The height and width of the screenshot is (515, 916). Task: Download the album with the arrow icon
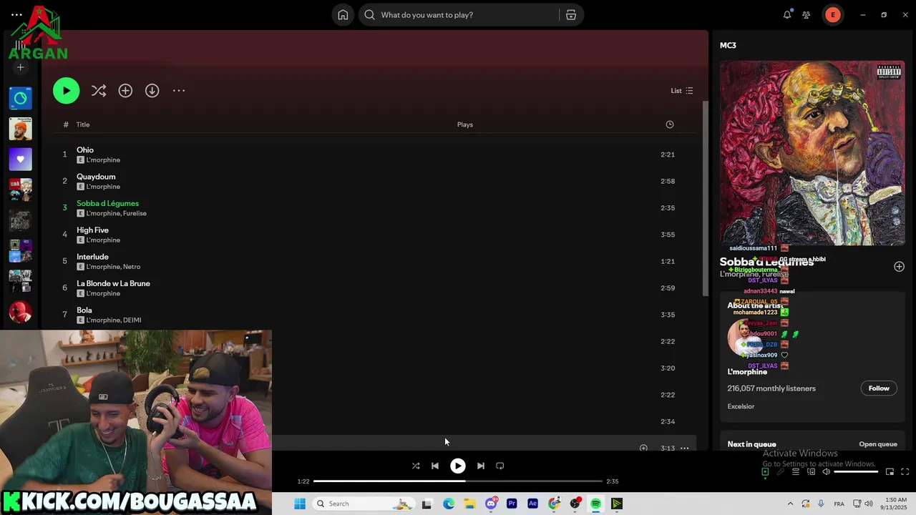coord(152,91)
